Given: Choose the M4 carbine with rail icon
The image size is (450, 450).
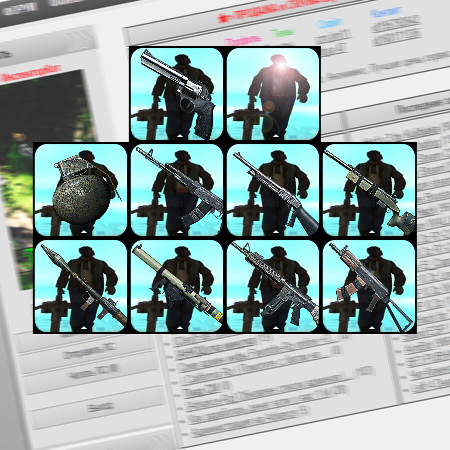Looking at the screenshot, I should click(273, 286).
